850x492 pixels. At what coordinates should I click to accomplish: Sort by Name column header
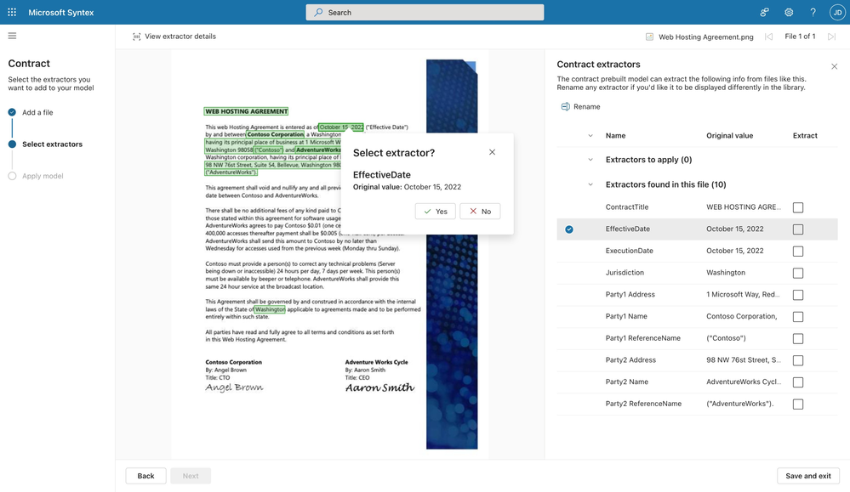[x=615, y=136]
